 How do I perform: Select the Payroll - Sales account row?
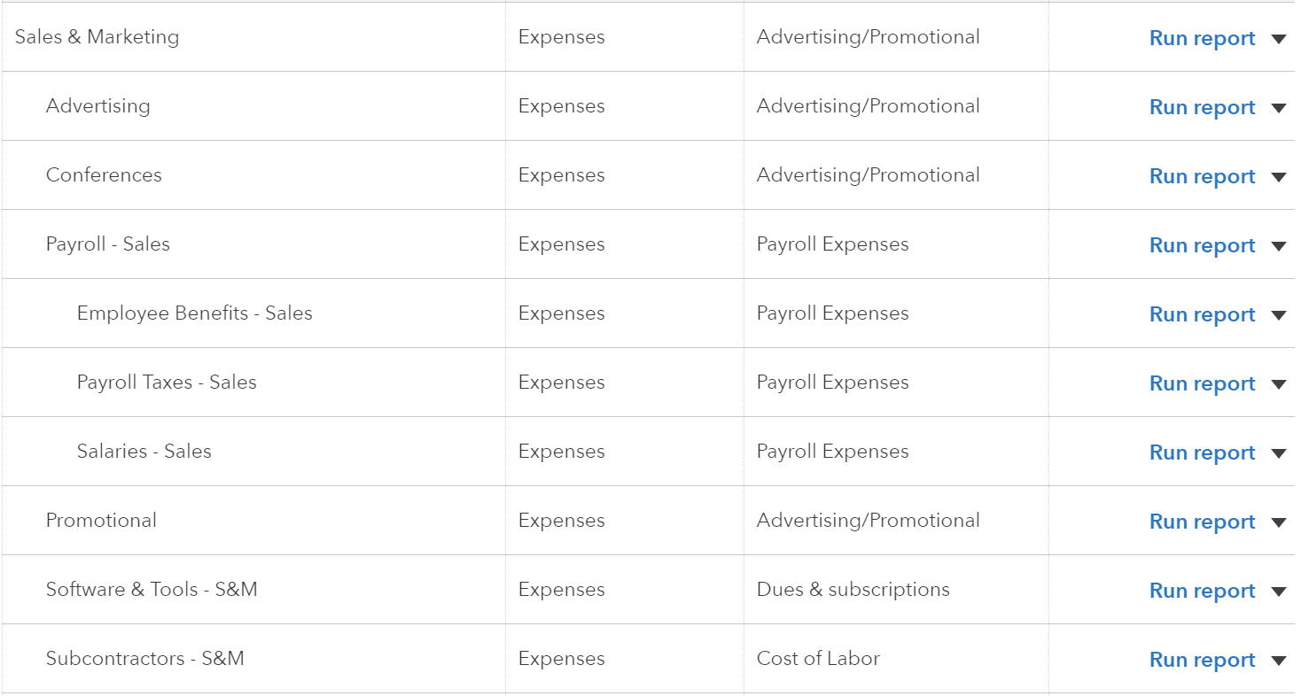(107, 245)
